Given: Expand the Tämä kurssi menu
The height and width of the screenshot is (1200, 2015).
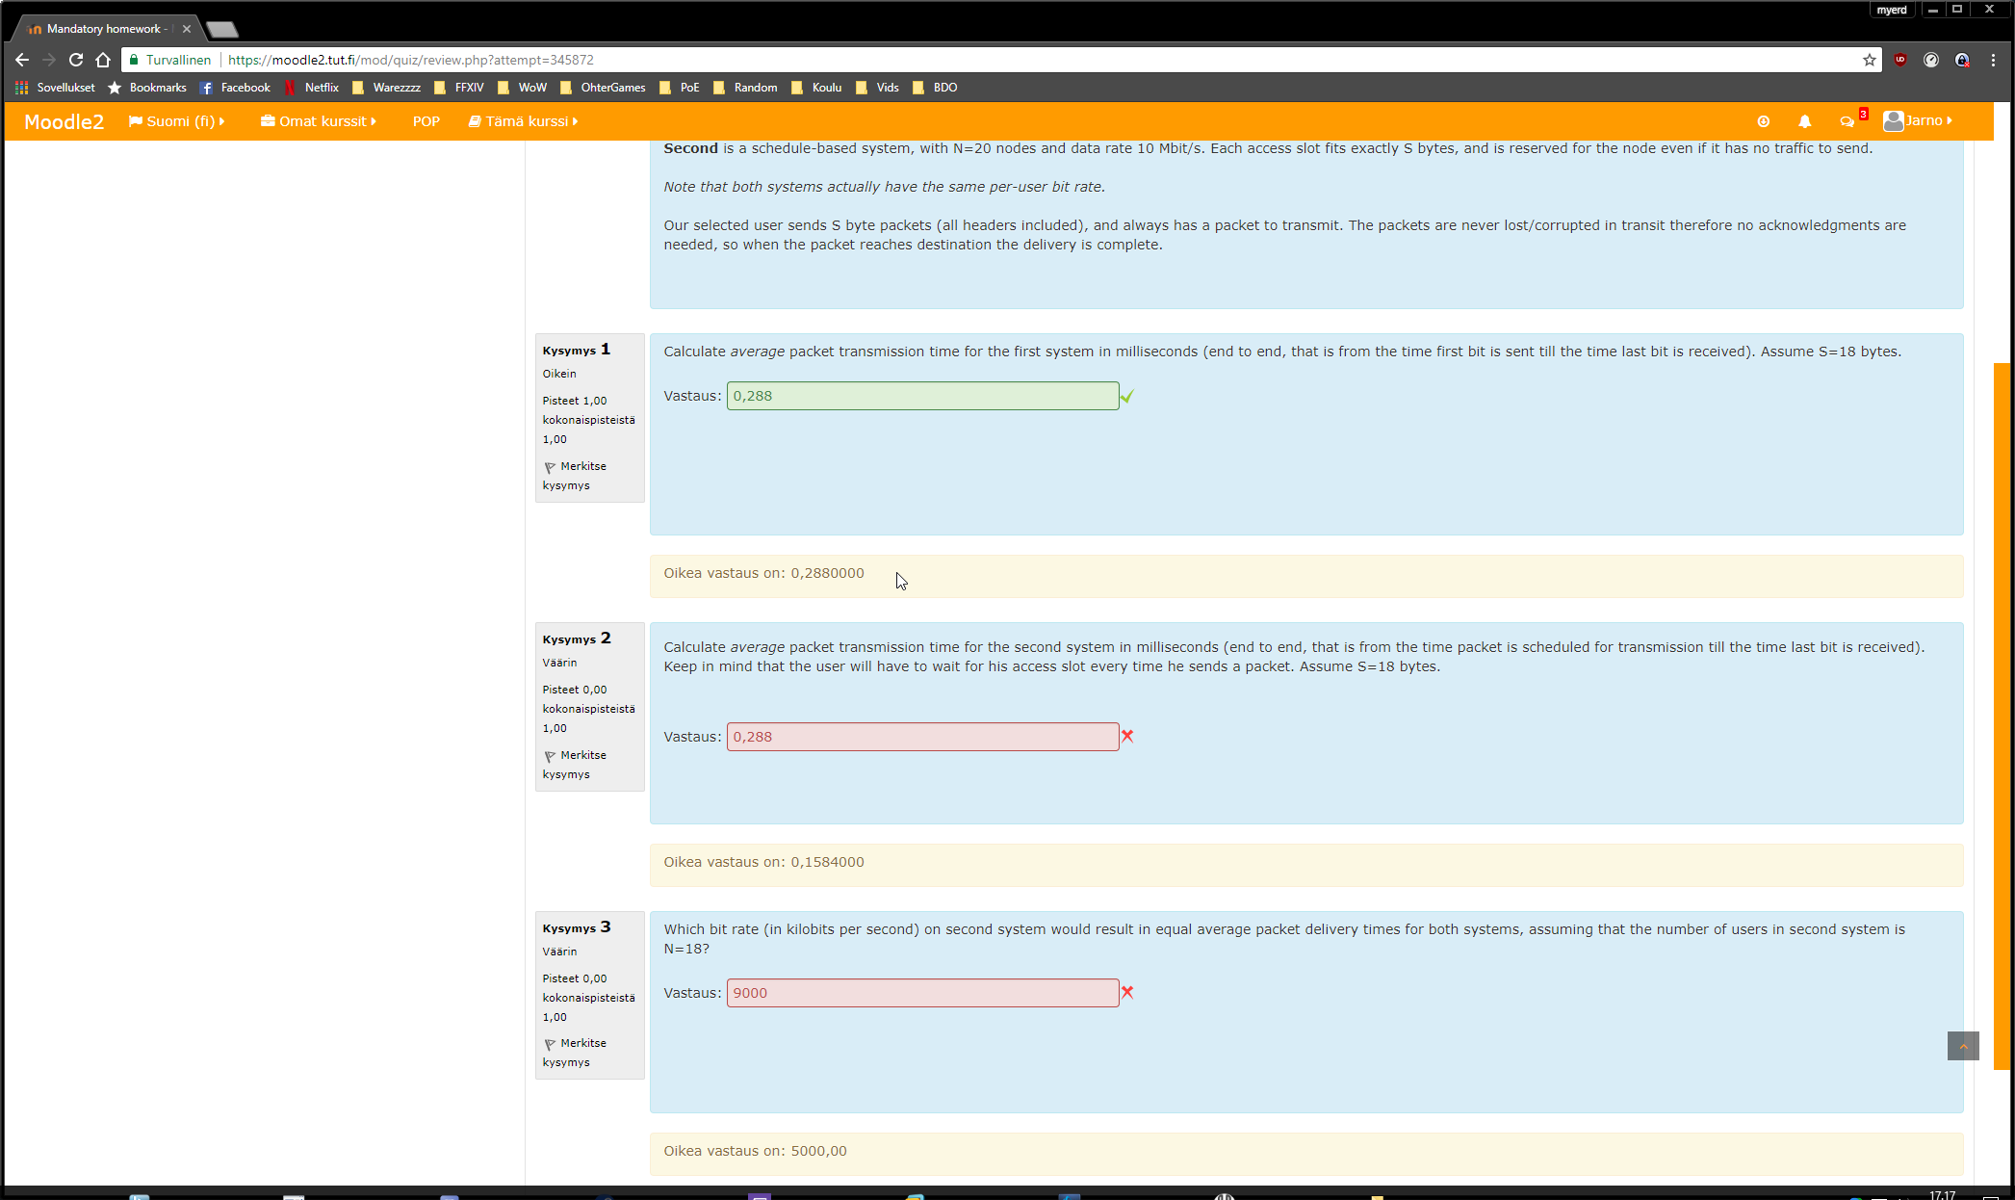Looking at the screenshot, I should (x=524, y=121).
